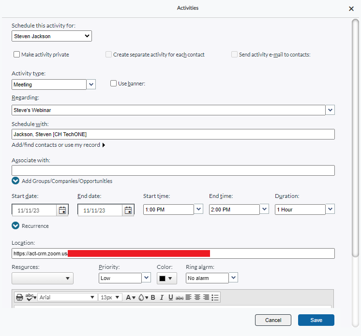Screen dimensions: 361x336
Task: Toggle underline formatting
Action: 171,297
